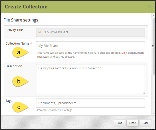Viewport: 156px width, 130px height.
Task: Select the Tags input field
Action: pyautogui.click(x=90, y=103)
